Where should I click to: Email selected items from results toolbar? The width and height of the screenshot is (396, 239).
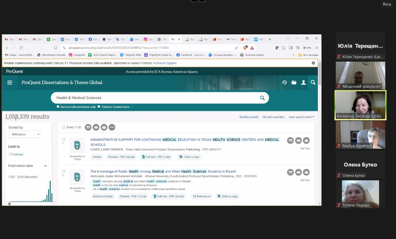coord(96,128)
